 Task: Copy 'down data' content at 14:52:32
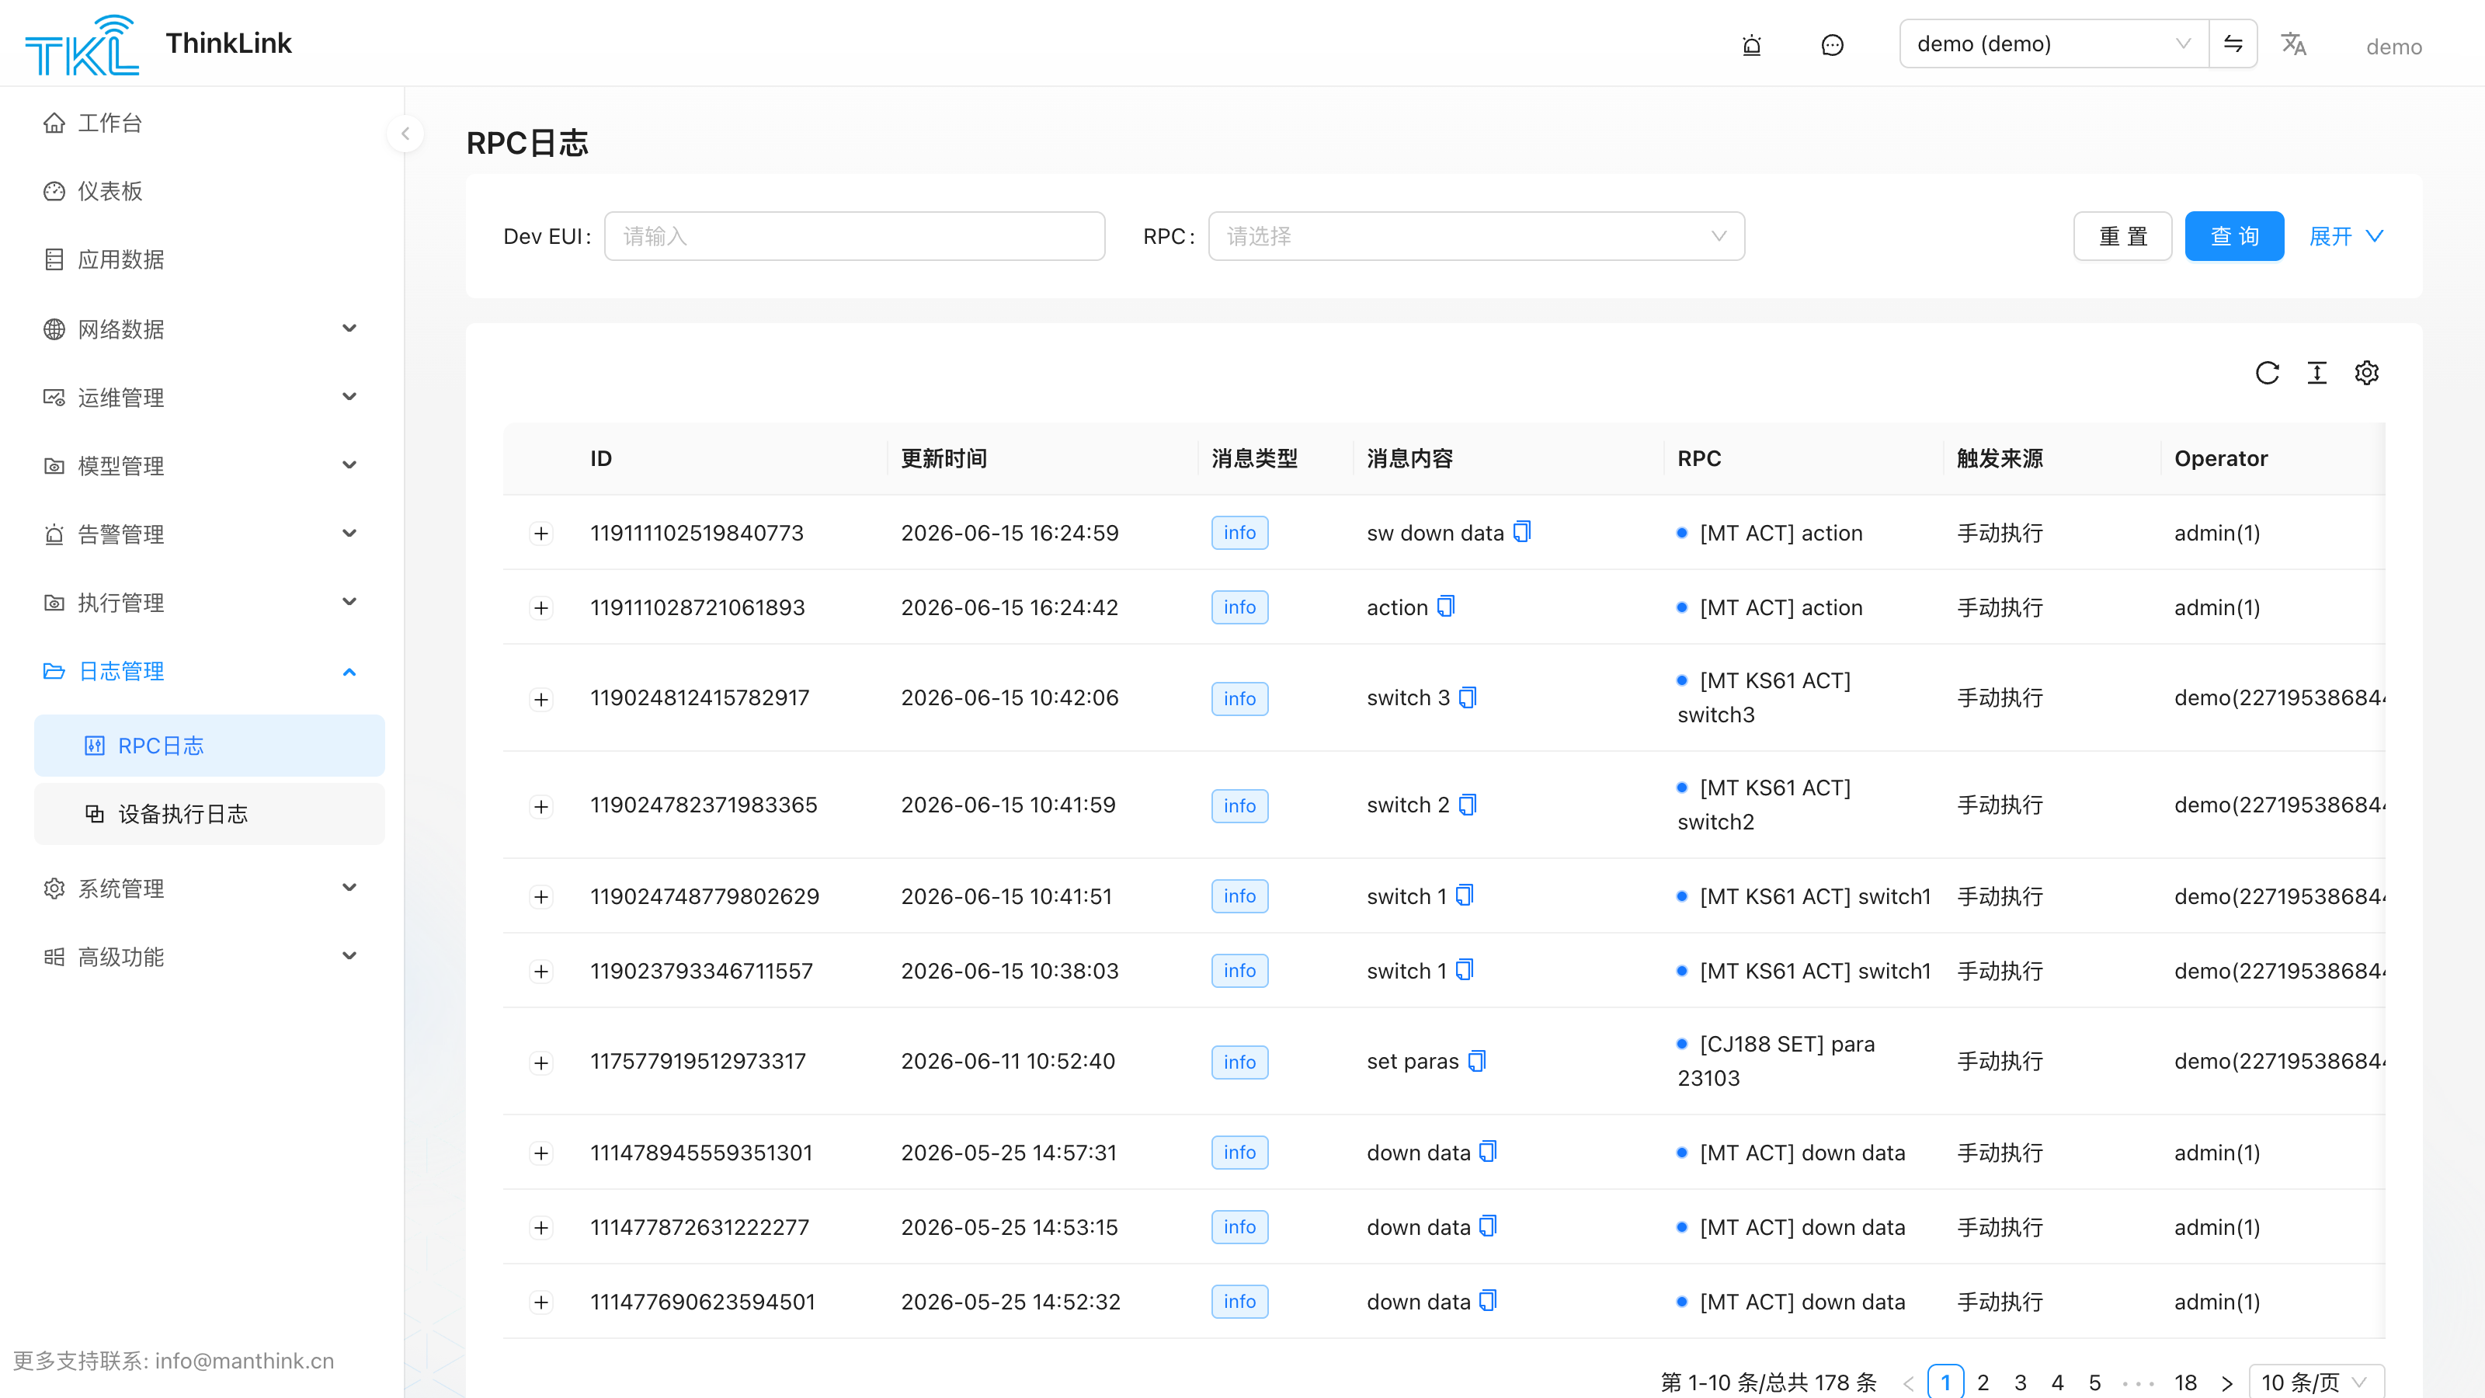(1489, 1301)
